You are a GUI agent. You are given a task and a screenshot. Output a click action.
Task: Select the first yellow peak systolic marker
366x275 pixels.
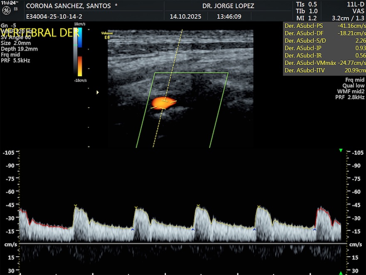click(75, 206)
